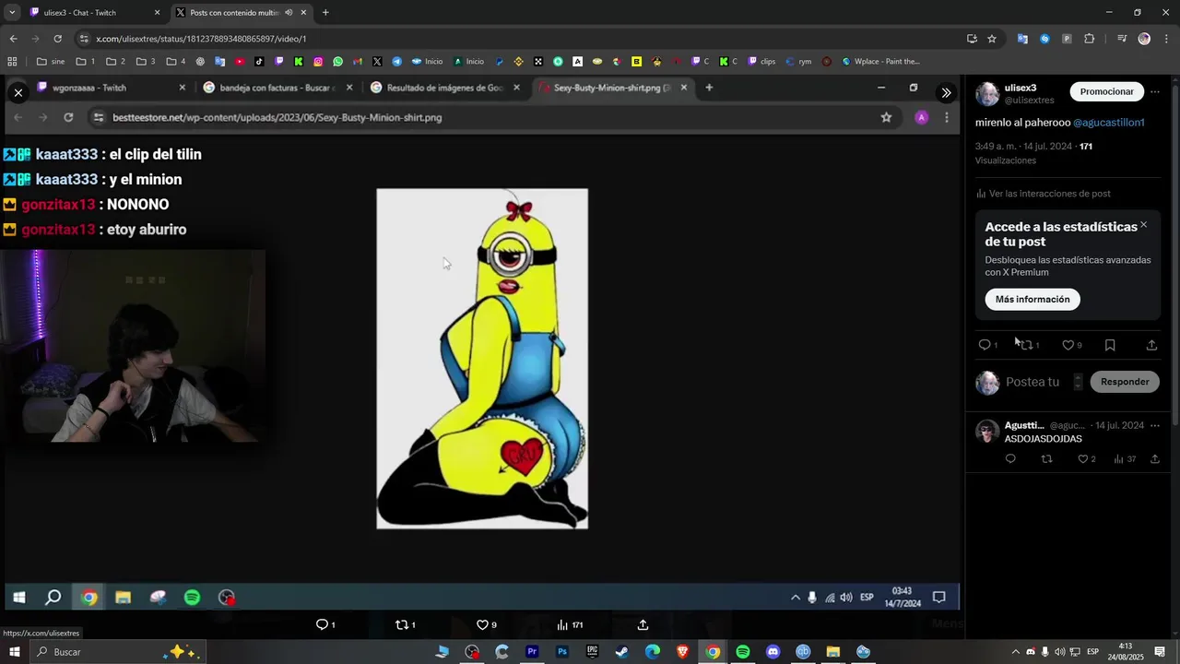
Task: Click sidebar reply icon above the Responder button
Action: 985,345
